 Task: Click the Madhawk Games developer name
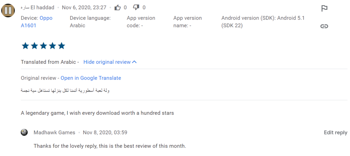coord(54,132)
